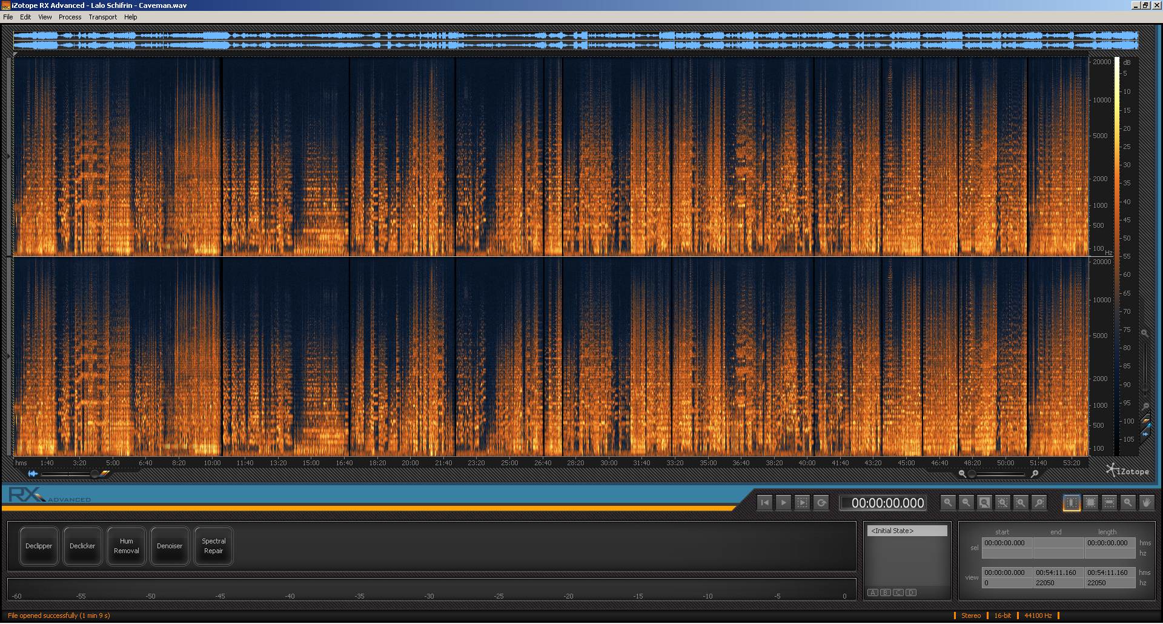Start playback with the Play button
Screen dimensions: 1163x624
click(783, 503)
